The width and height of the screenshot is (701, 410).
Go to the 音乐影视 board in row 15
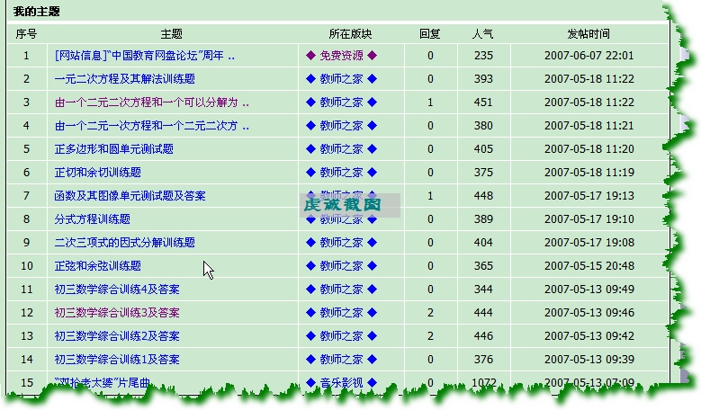(342, 383)
